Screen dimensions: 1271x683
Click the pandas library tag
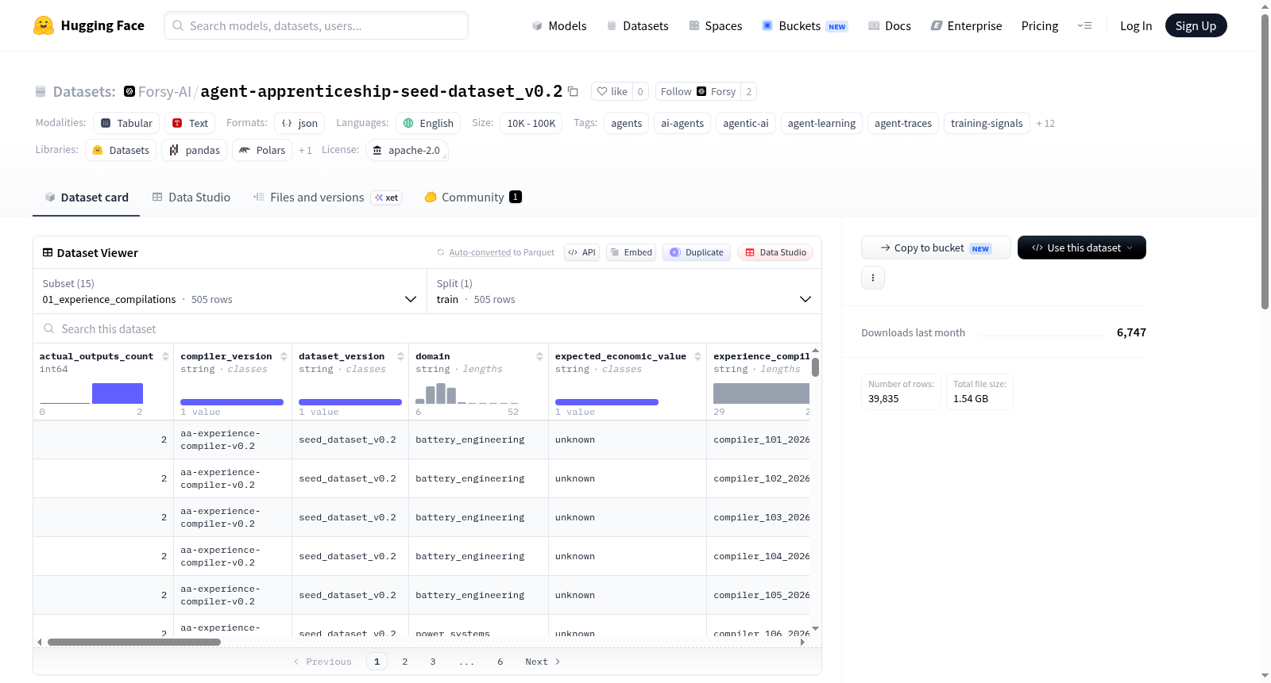click(195, 150)
